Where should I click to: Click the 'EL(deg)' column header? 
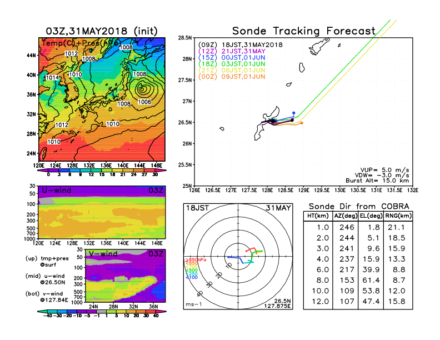coord(371,216)
